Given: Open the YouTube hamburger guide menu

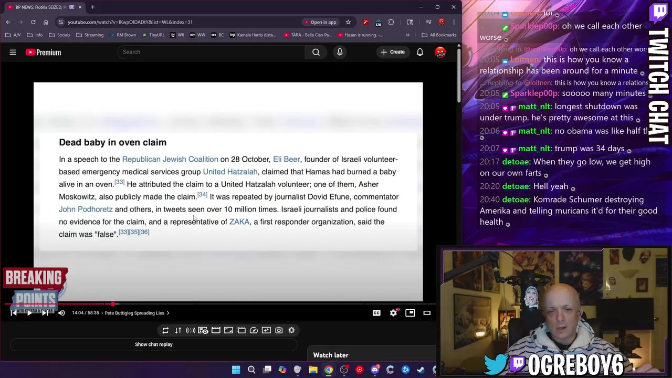Looking at the screenshot, I should [13, 52].
